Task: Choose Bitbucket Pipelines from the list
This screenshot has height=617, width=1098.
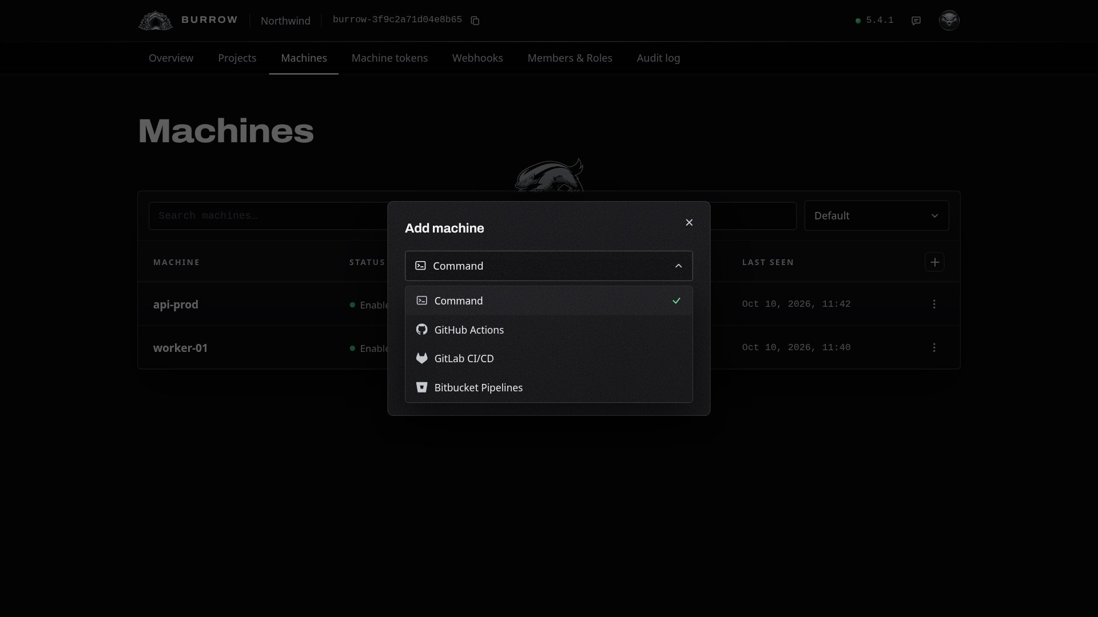Action: tap(548, 387)
